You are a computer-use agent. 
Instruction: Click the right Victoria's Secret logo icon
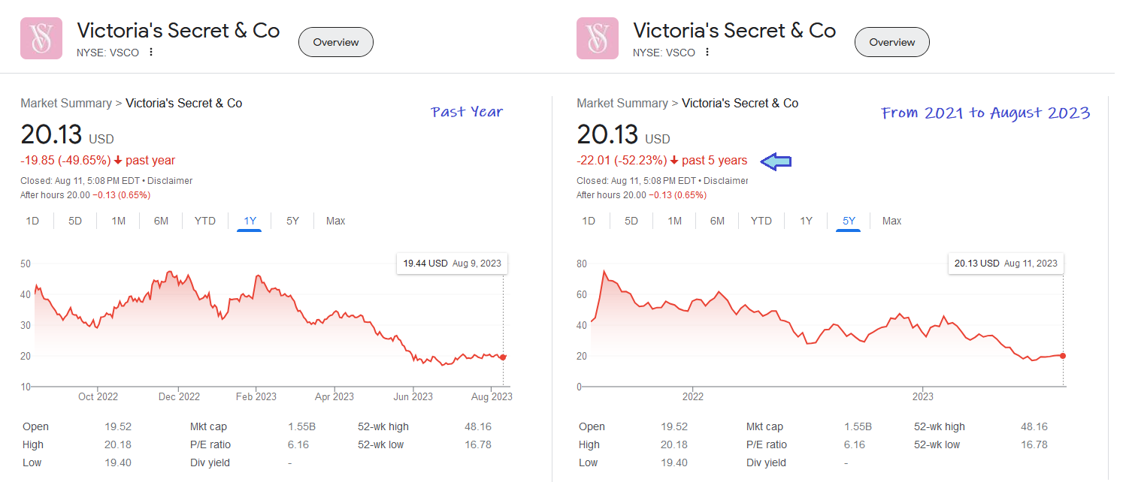click(x=598, y=38)
